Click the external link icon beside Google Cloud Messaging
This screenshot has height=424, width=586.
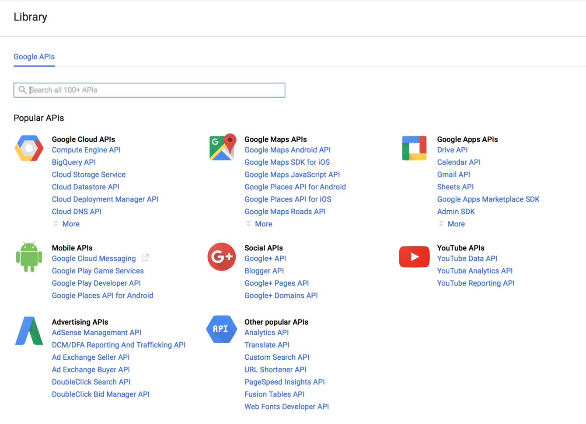click(145, 258)
